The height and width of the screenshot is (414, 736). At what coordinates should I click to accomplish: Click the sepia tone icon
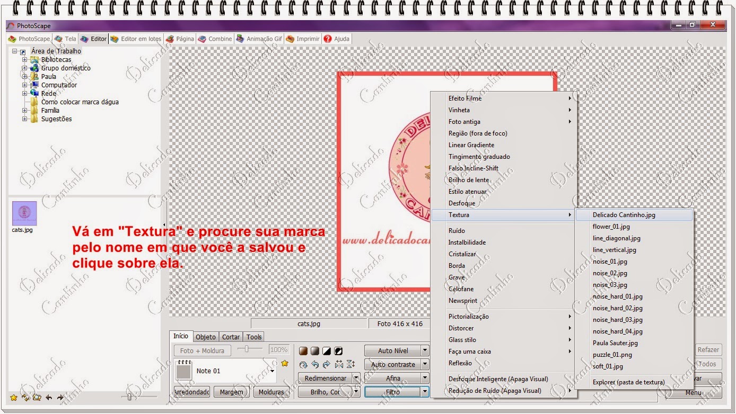click(303, 351)
